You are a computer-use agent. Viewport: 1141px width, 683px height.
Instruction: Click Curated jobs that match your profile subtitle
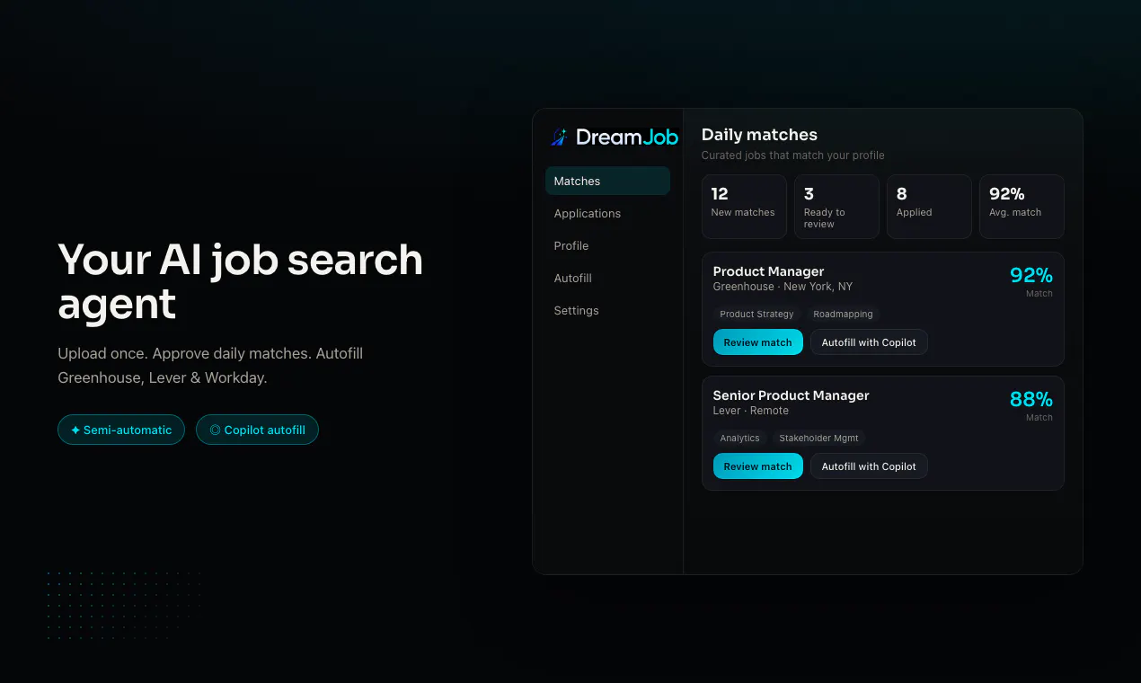(792, 155)
